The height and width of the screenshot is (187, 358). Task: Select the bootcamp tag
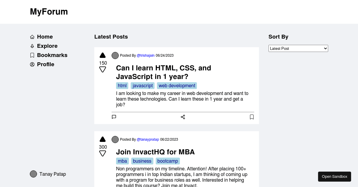coord(168,161)
